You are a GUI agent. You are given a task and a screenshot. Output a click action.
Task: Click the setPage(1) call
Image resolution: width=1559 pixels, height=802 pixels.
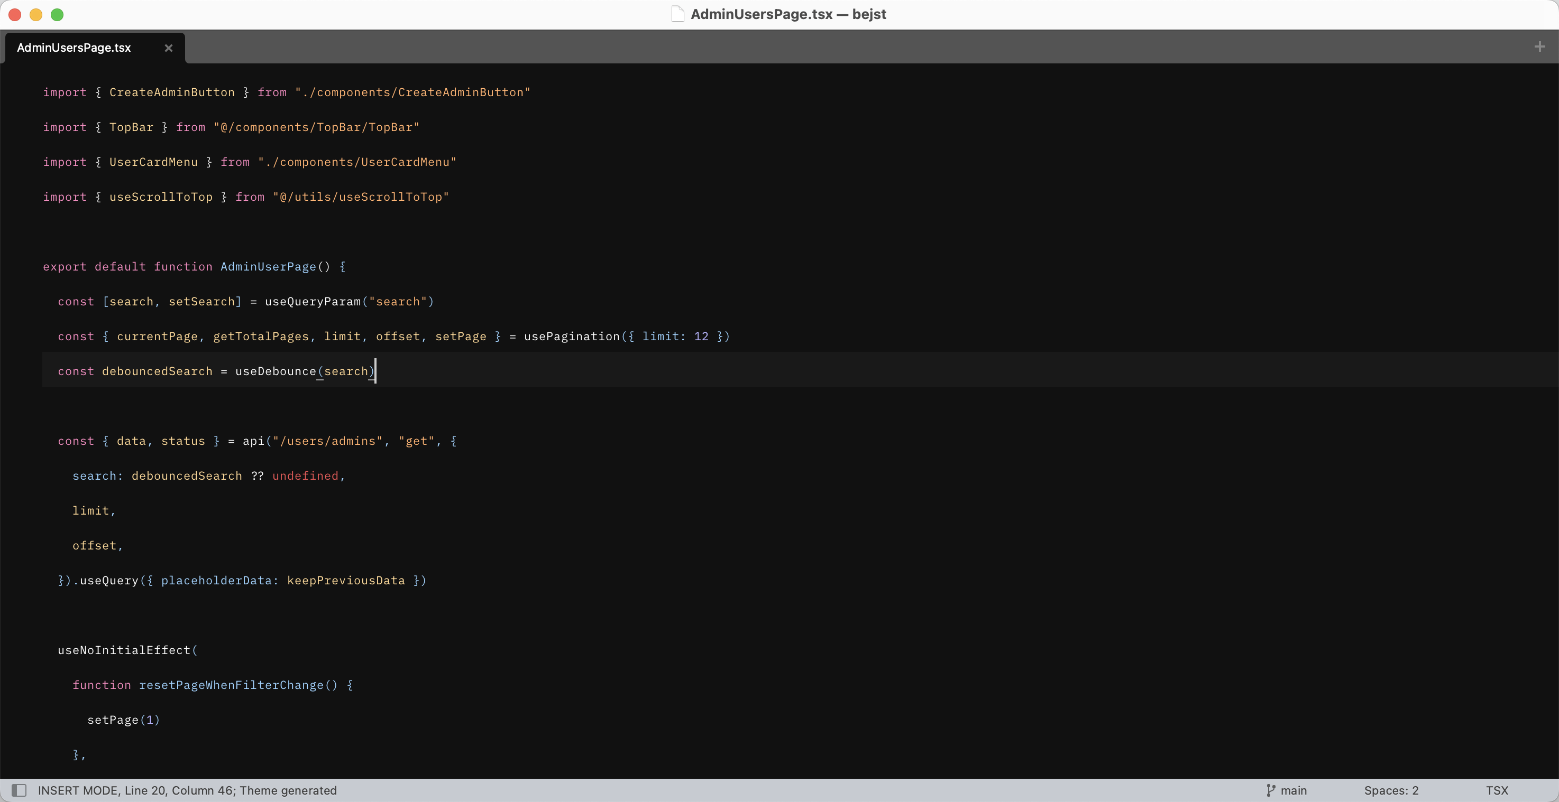pyautogui.click(x=123, y=720)
